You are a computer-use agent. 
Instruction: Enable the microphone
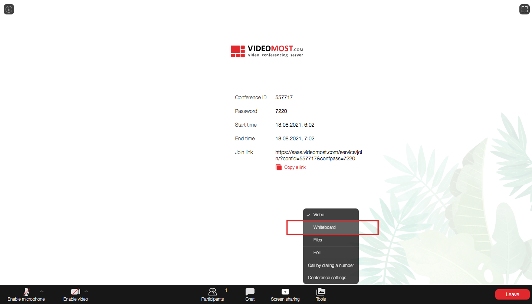(x=26, y=294)
